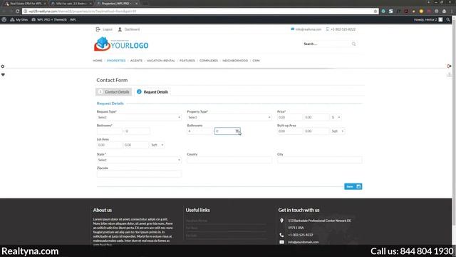This screenshot has width=456, height=257.
Task: Open the CRM navigation menu item
Action: 256,61
